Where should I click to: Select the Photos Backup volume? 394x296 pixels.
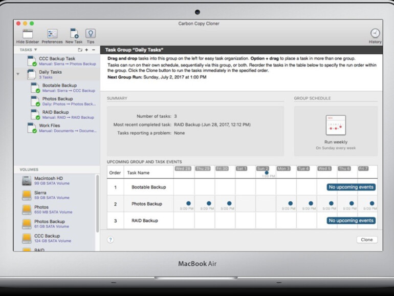coord(55,224)
